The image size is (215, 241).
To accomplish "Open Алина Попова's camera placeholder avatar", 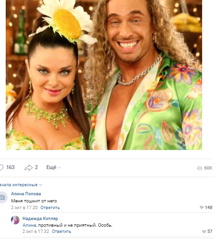I will pyautogui.click(x=3, y=197).
